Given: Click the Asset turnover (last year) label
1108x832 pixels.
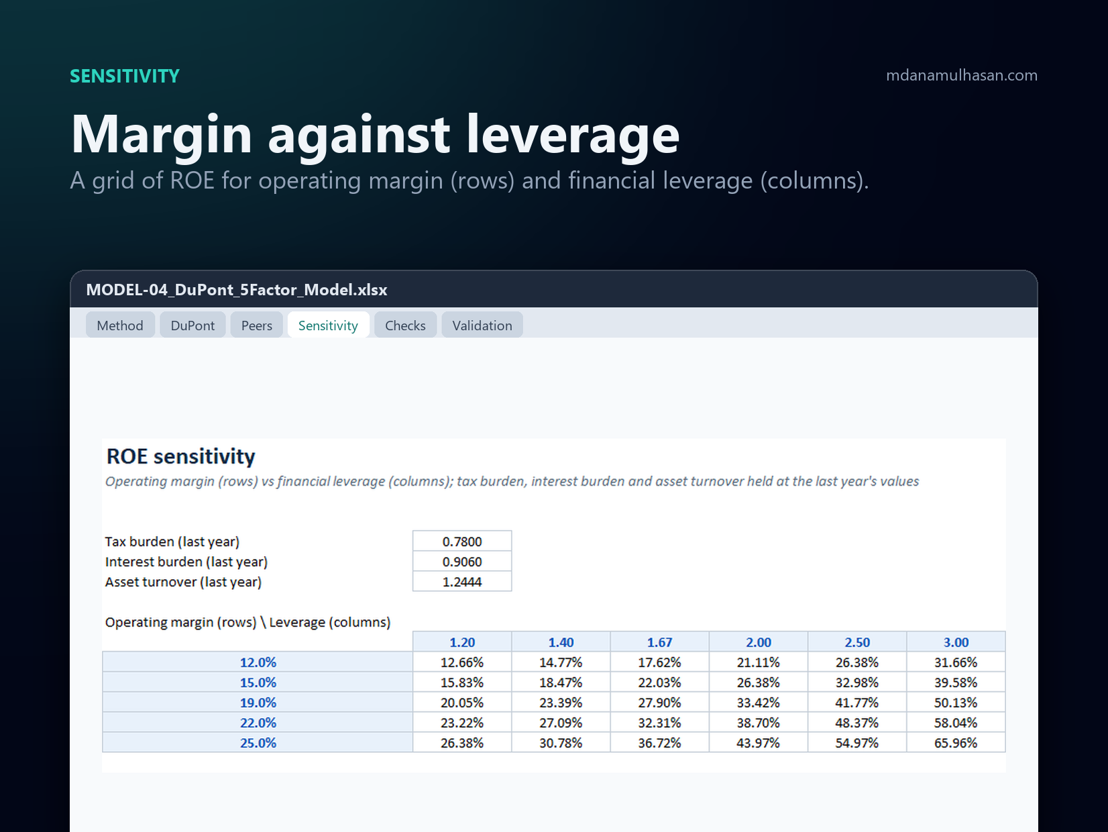Looking at the screenshot, I should coord(183,582).
